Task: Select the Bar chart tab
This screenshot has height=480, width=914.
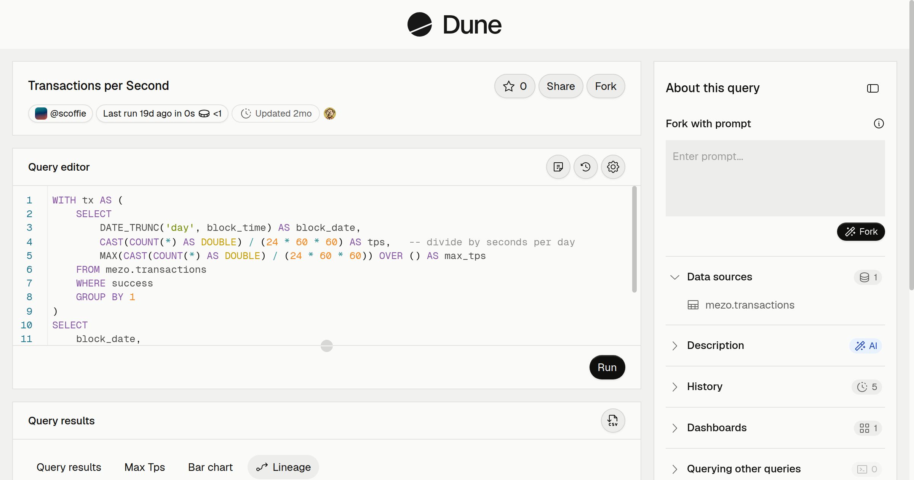Action: [210, 467]
